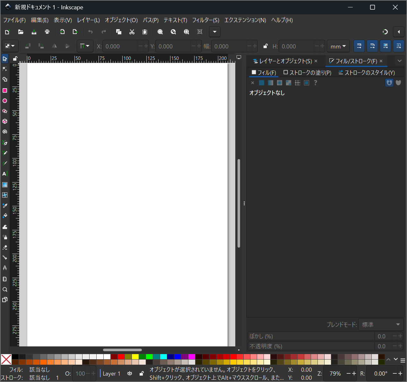Toggle Layer 1 lock icon
Viewport: 407px width, 382px height.
point(141,373)
